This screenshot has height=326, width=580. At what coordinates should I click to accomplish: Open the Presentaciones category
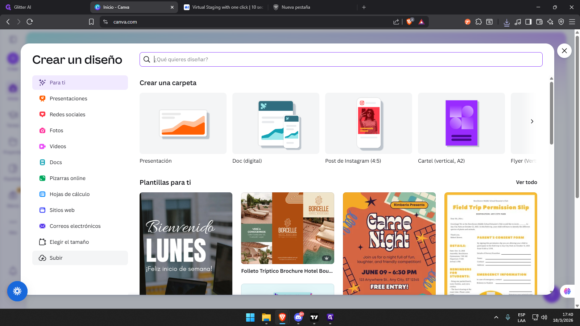(68, 99)
